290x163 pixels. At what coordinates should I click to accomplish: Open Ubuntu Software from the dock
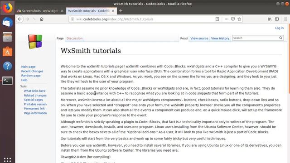pos(7,51)
